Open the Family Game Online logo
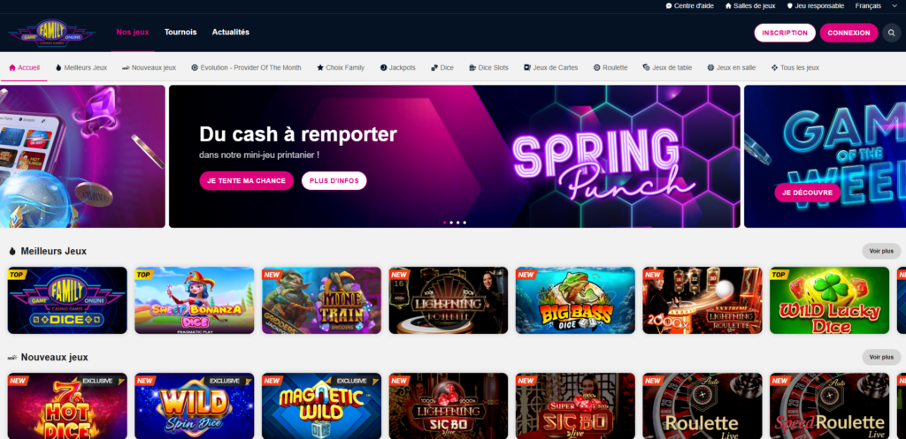This screenshot has height=439, width=906. tap(52, 33)
